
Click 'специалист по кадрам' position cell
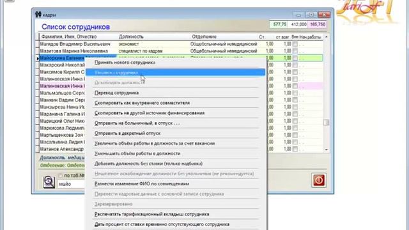coord(141,51)
